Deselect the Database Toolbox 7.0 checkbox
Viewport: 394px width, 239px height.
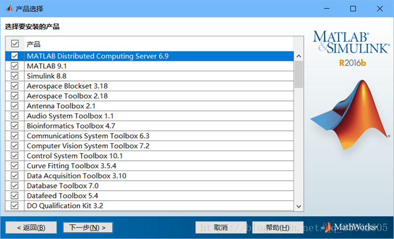[x=15, y=186]
